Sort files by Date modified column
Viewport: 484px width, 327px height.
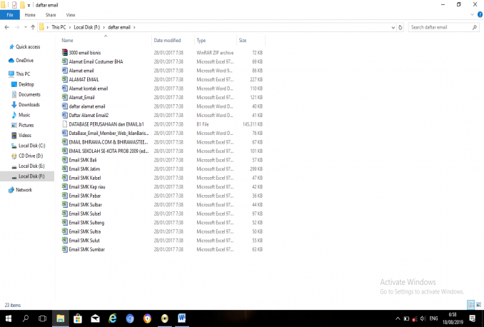point(167,41)
